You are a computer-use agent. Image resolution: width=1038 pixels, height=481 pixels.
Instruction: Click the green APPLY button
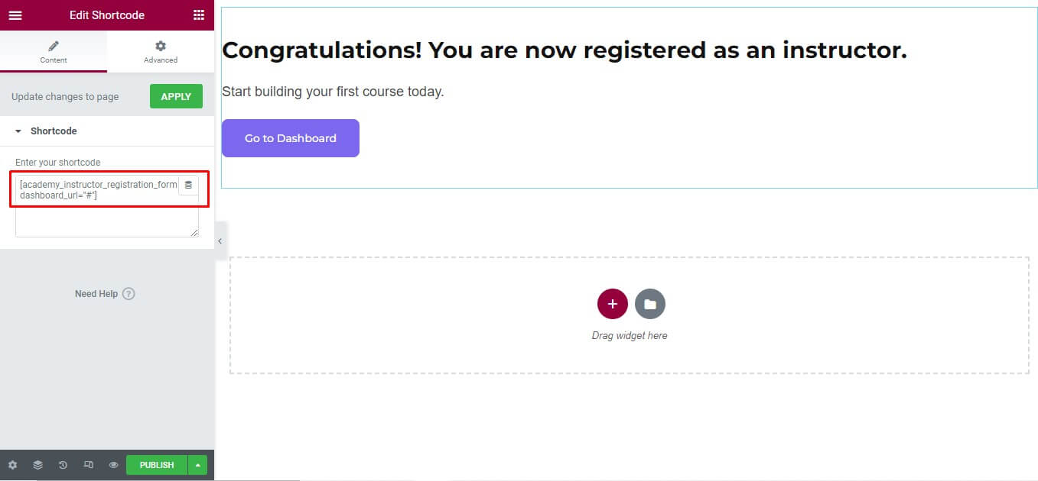pos(176,97)
